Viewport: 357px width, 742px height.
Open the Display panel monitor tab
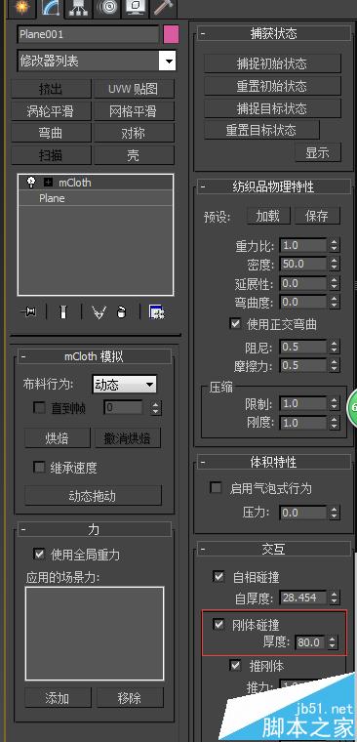(136, 8)
